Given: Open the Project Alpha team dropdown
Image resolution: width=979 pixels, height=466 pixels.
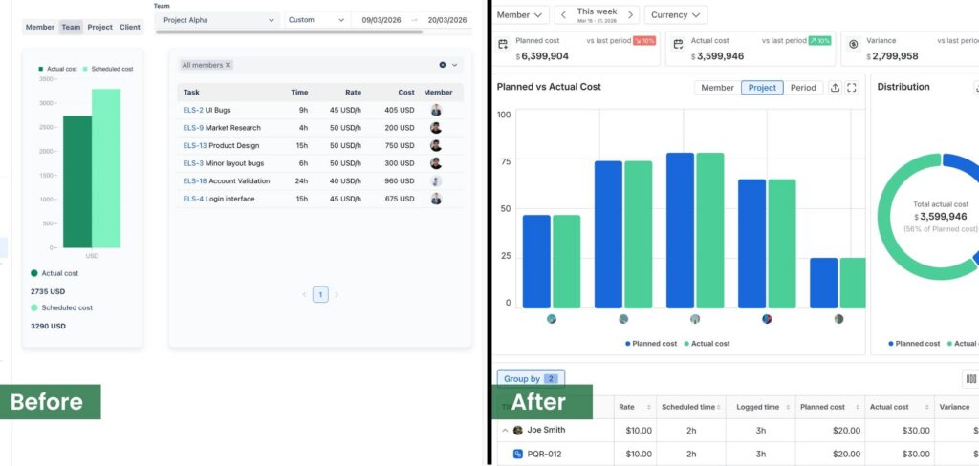Looking at the screenshot, I should (x=217, y=20).
